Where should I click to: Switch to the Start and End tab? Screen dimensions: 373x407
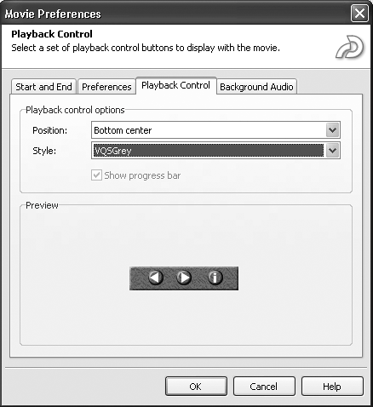(43, 87)
